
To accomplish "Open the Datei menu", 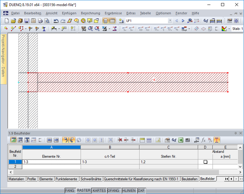I will coord(15,13).
